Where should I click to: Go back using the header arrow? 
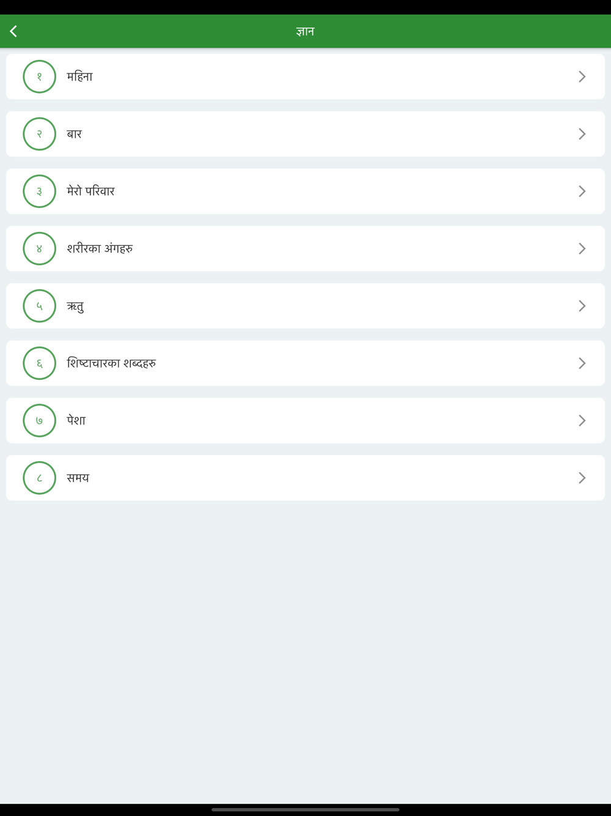tap(13, 31)
